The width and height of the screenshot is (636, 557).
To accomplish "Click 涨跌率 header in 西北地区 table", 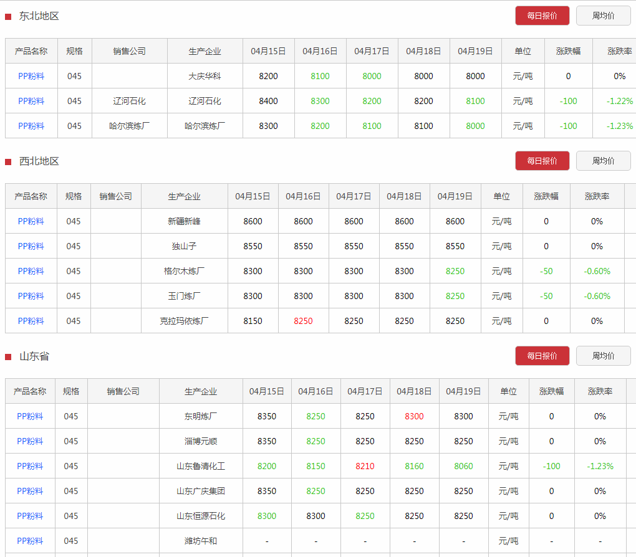I will (x=597, y=196).
